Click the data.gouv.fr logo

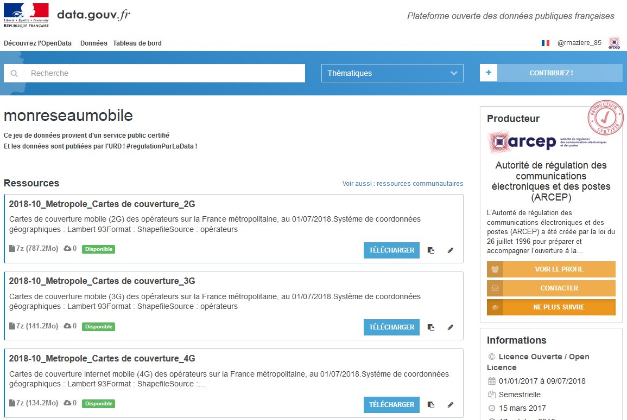pos(93,15)
